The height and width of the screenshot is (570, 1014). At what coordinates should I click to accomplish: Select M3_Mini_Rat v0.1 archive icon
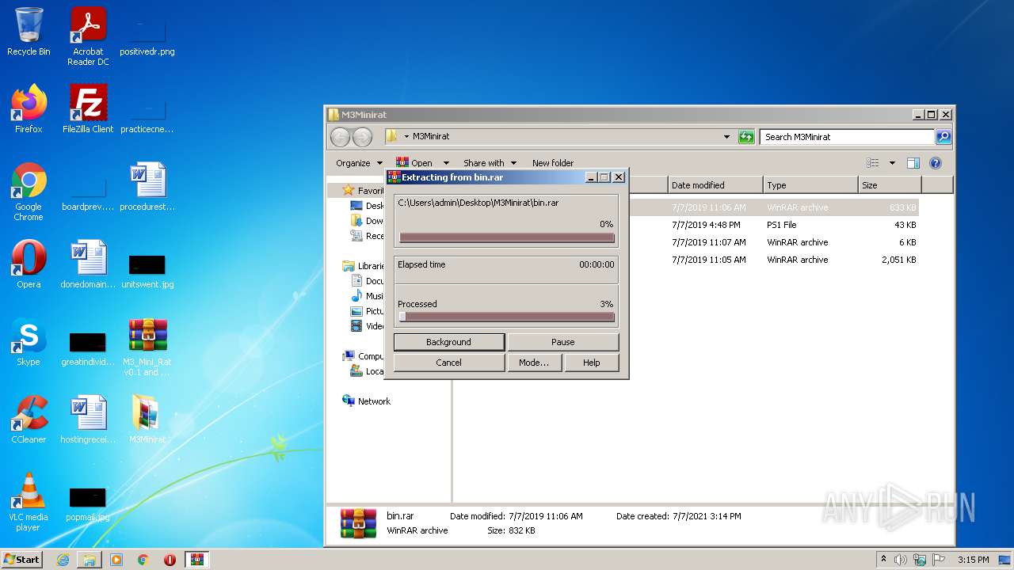coord(147,347)
